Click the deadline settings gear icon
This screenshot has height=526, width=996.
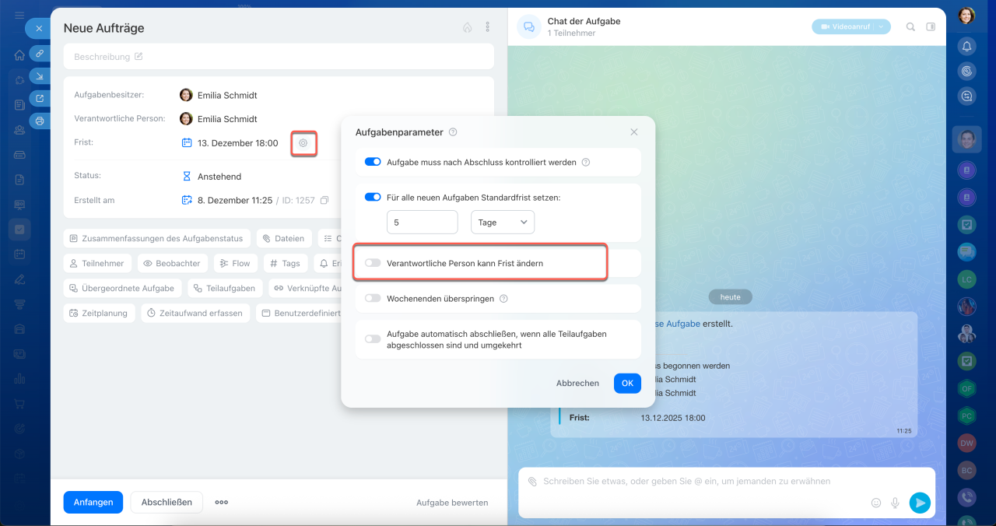tap(303, 143)
